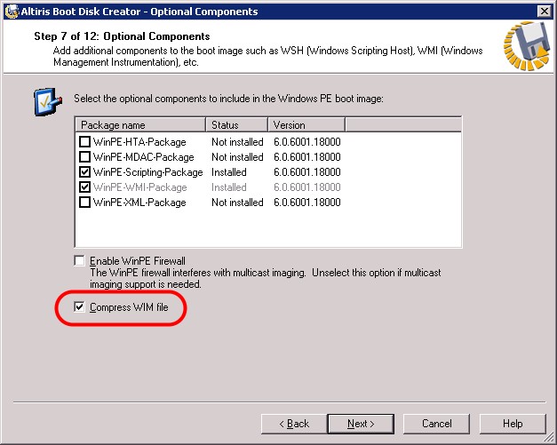Viewport: 557px width, 445px height.
Task: Close the Boot Disk Creator window
Action: 545,12
